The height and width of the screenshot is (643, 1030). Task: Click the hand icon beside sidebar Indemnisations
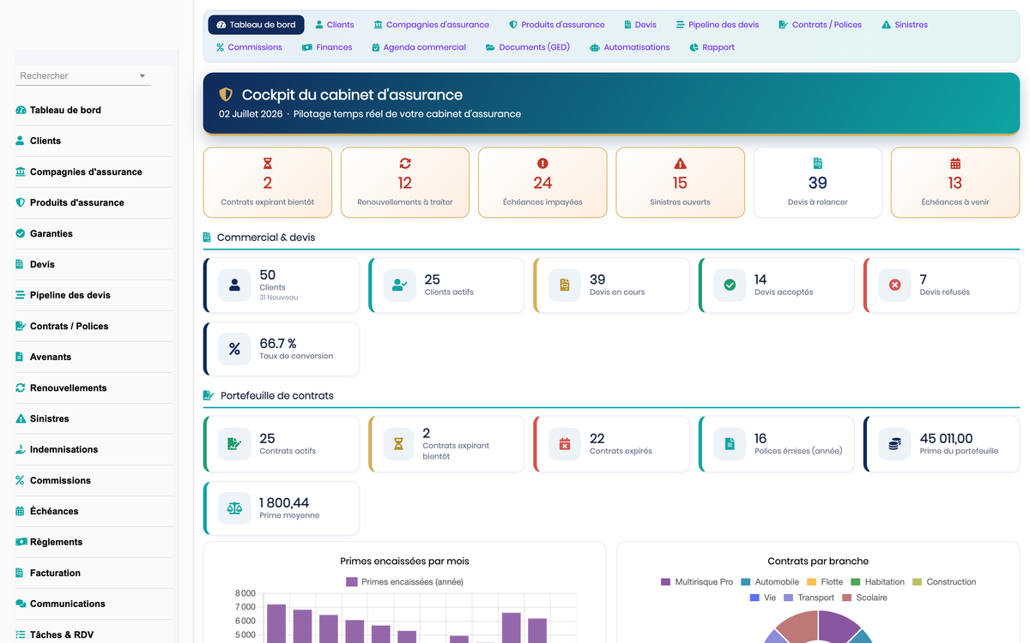point(21,449)
